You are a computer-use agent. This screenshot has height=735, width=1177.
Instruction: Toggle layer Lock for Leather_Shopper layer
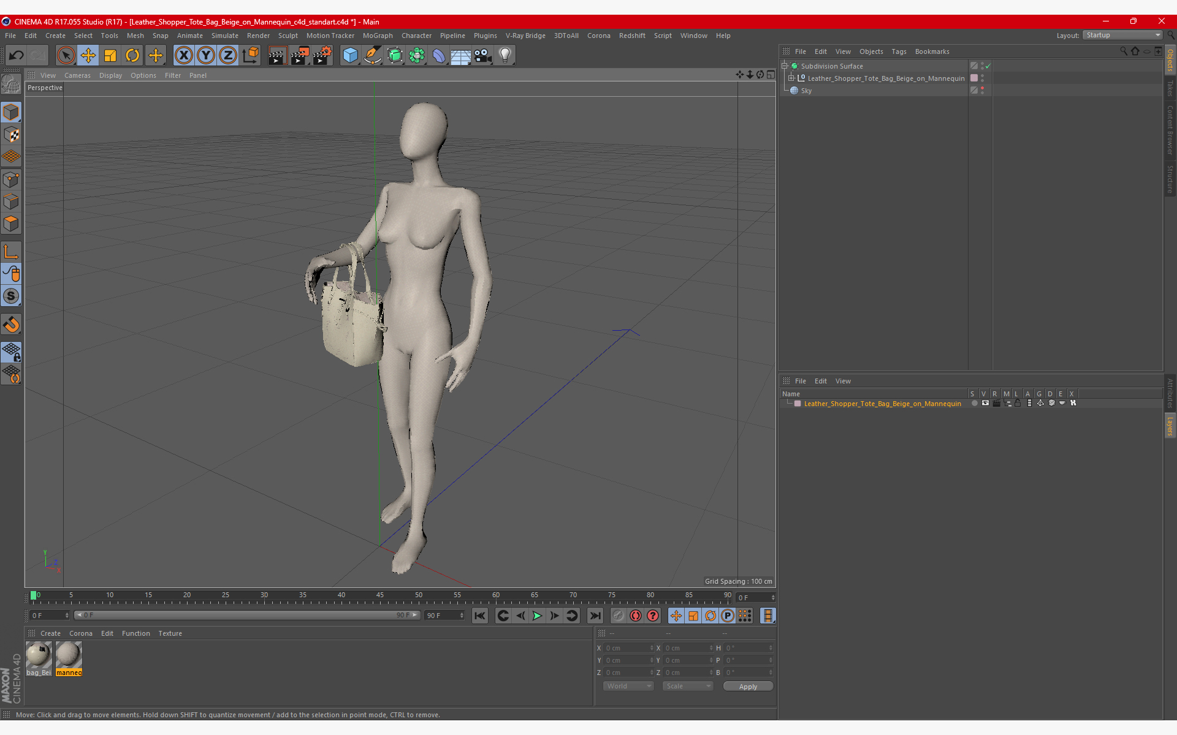[1018, 403]
